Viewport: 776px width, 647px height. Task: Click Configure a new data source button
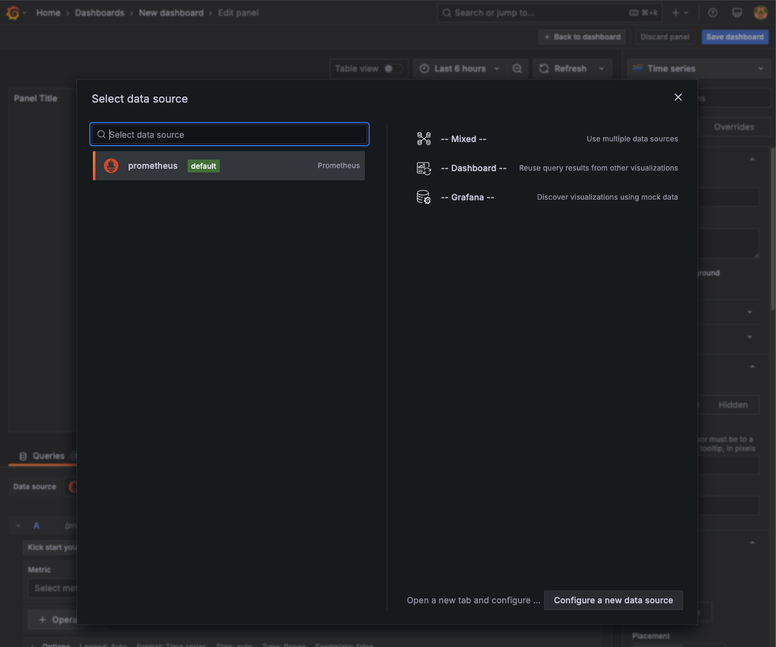pos(613,600)
